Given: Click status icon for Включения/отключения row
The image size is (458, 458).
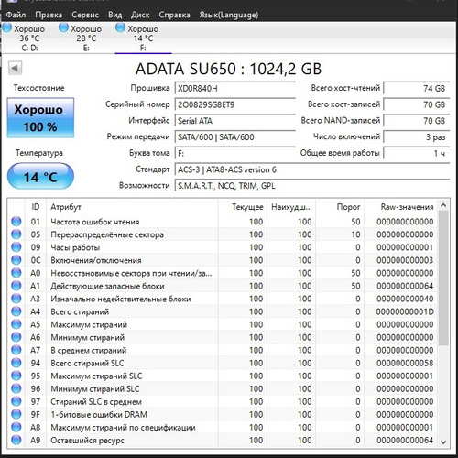Looking at the screenshot, I should pyautogui.click(x=16, y=260).
